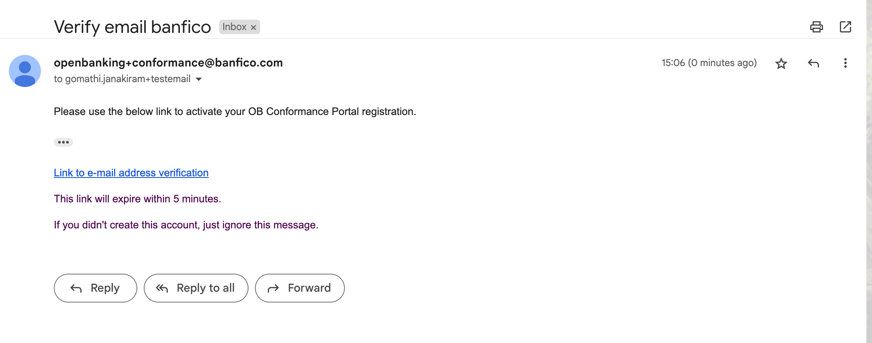Remove the Inbox label with the x

tap(253, 27)
